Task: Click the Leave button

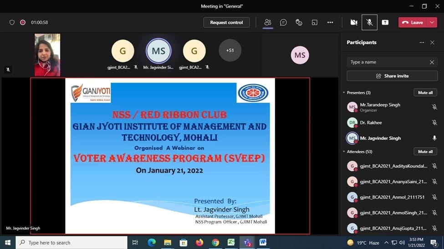Action: pyautogui.click(x=413, y=22)
